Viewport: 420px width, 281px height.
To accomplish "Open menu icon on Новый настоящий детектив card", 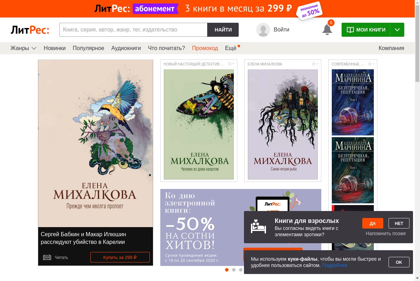I will tap(231, 64).
